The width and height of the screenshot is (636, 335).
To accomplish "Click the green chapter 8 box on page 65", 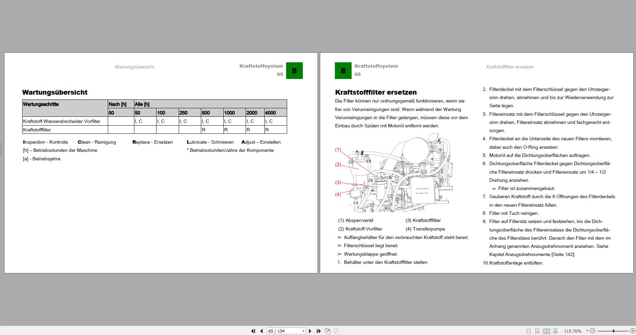I will (x=294, y=71).
